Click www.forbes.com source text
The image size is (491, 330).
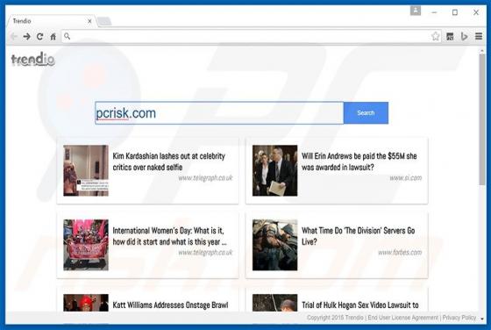tap(400, 252)
